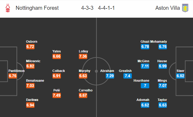Open the Aston Villa team name link
The height and width of the screenshot is (117, 193).
pyautogui.click(x=167, y=8)
